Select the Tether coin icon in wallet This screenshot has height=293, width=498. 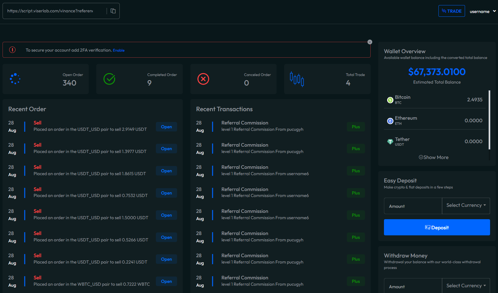click(x=390, y=142)
